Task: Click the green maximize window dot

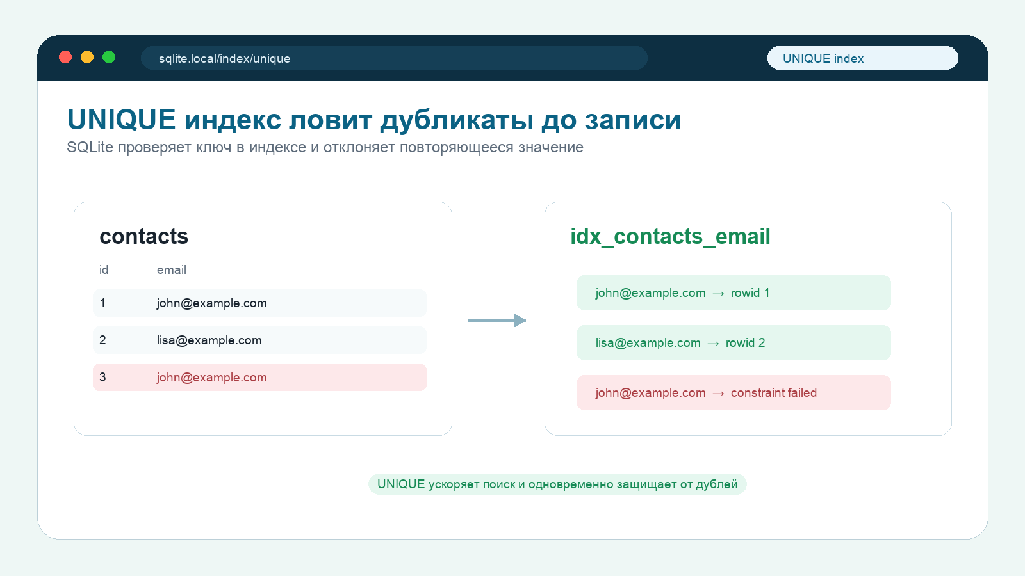Action: click(109, 57)
